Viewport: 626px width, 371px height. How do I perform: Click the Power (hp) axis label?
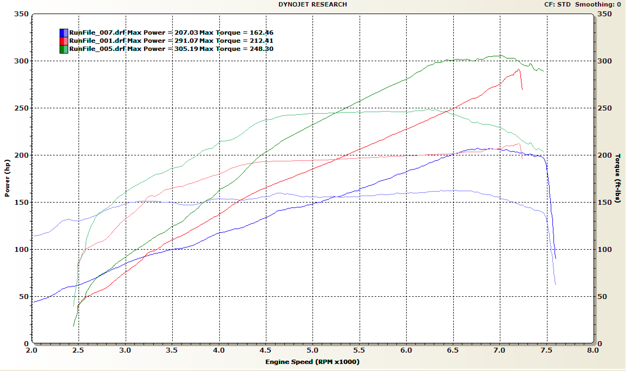[7, 178]
